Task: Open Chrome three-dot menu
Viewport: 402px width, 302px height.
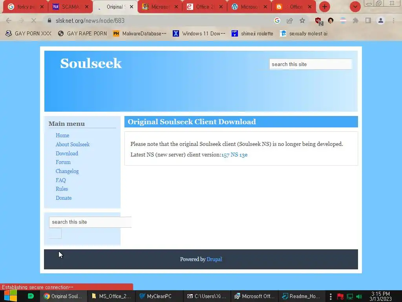Action: 393,20
